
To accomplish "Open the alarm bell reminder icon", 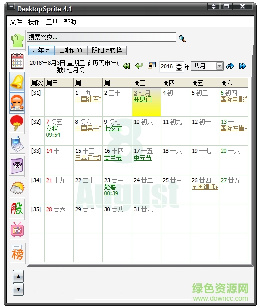I will [x=17, y=82].
